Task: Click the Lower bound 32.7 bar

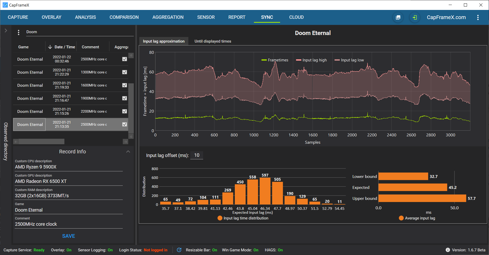Action: pos(403,176)
